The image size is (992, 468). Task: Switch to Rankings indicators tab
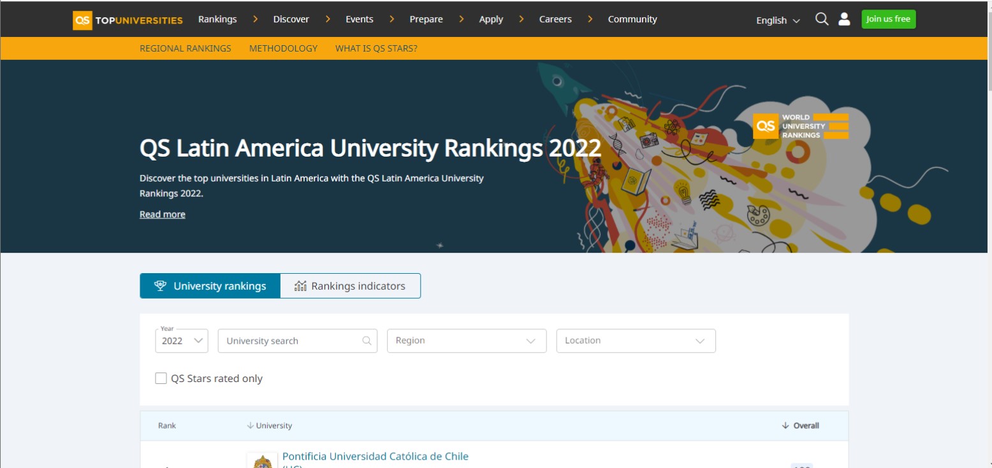tap(351, 286)
